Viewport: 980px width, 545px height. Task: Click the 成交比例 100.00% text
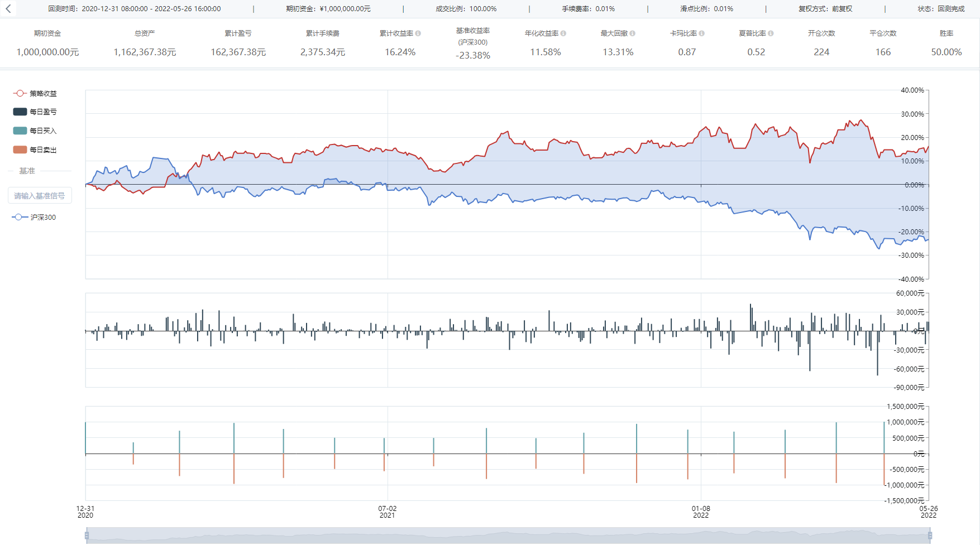[466, 9]
